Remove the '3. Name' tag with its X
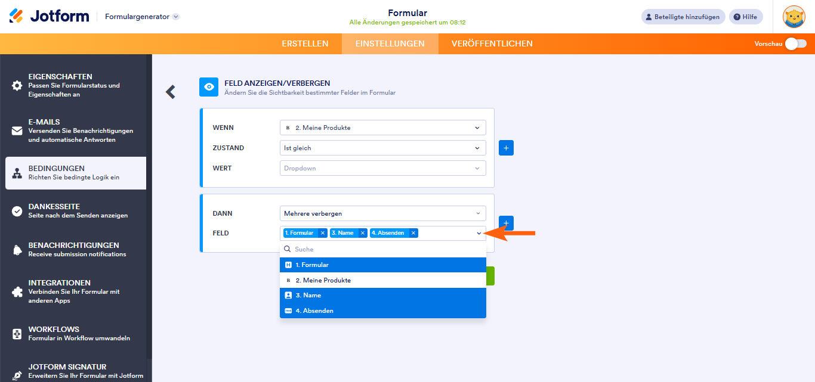The width and height of the screenshot is (815, 382). (362, 233)
